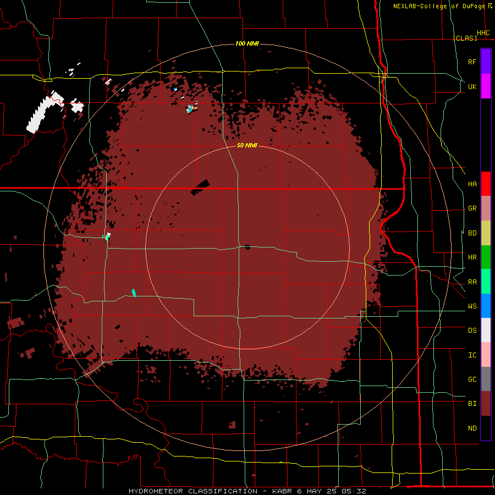The image size is (495, 495).
Task: Click the RA legend label
Action: (x=472, y=282)
